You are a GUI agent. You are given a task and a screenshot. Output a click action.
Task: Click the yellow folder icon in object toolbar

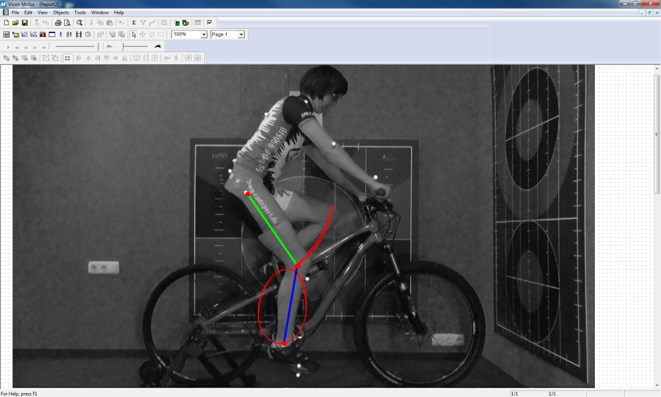(16, 34)
